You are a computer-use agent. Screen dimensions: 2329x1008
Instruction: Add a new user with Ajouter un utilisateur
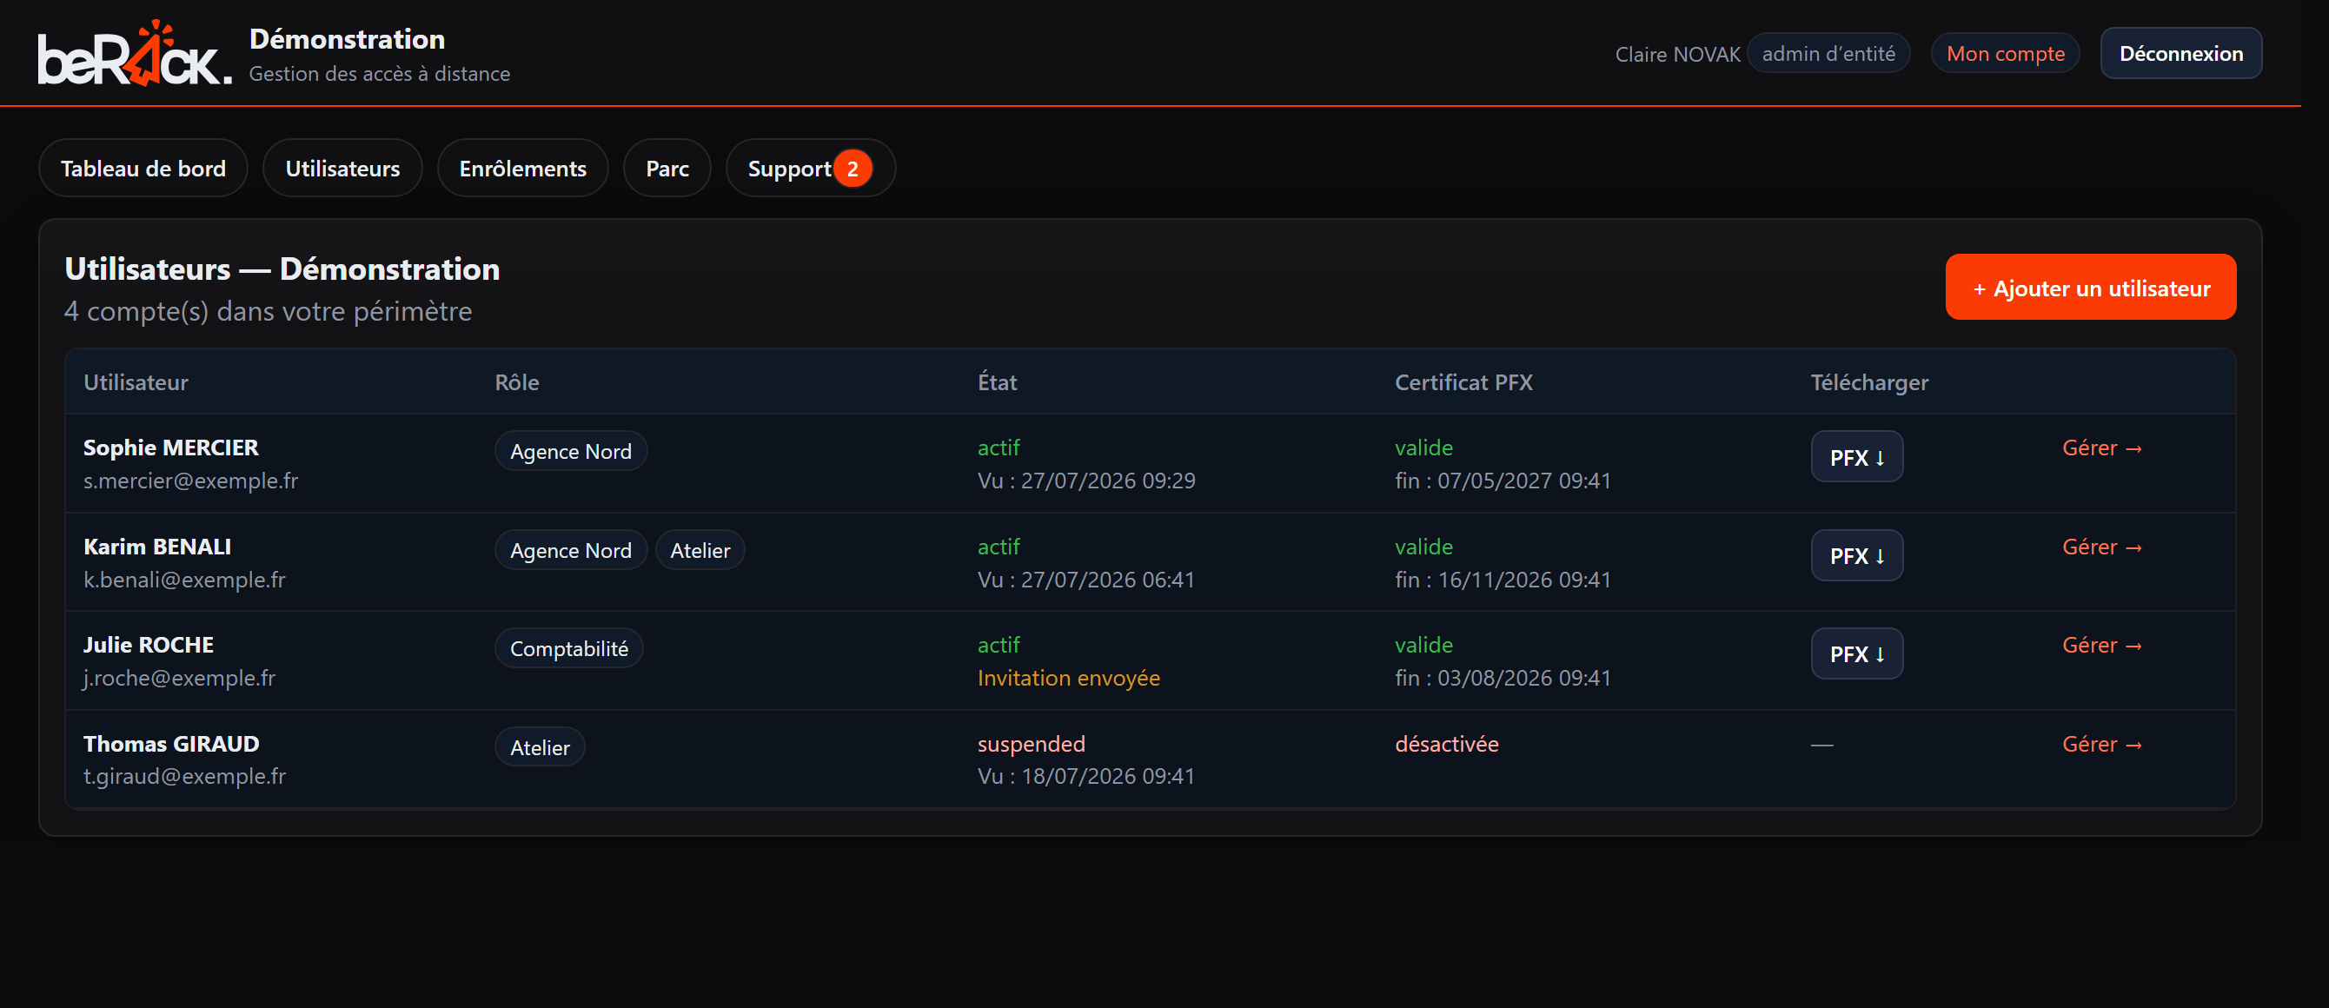(x=2090, y=288)
